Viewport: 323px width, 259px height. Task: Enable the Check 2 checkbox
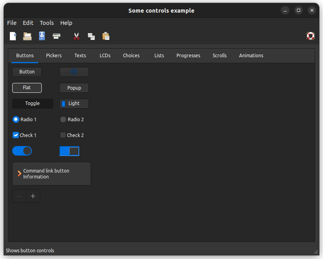[x=63, y=135]
